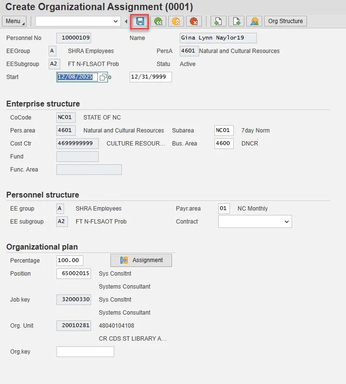Open the Menu button
Image resolution: width=346 pixels, height=384 pixels.
pos(14,21)
